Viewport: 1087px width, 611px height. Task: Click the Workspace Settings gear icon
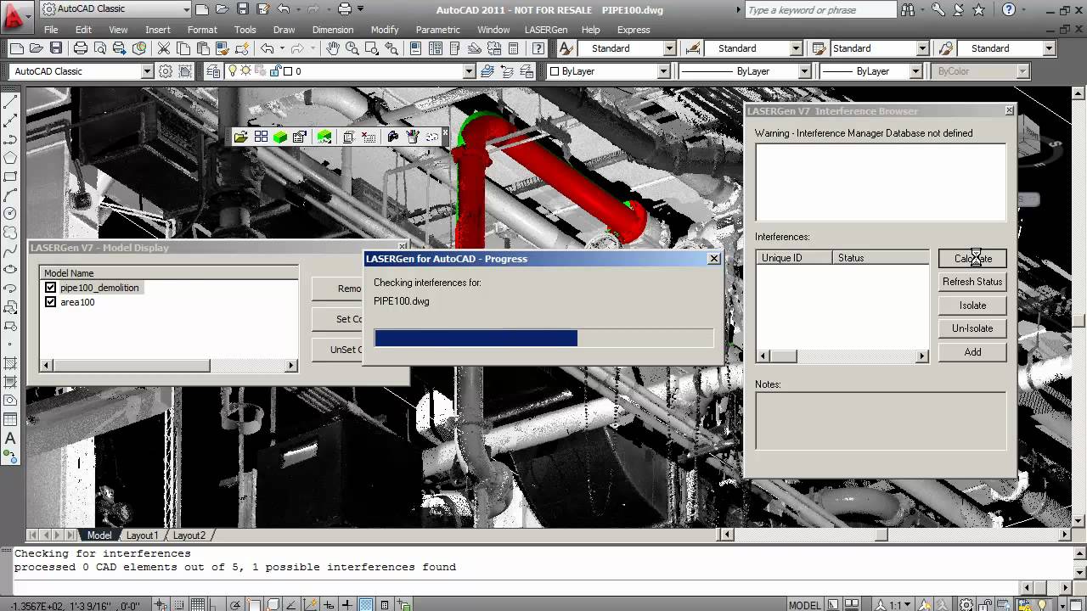click(166, 71)
